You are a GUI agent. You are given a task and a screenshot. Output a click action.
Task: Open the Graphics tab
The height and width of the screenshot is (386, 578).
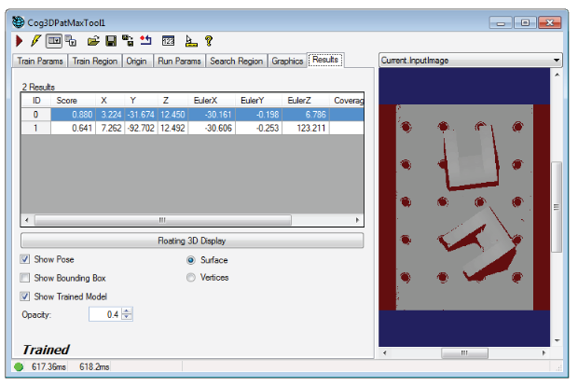pos(287,61)
